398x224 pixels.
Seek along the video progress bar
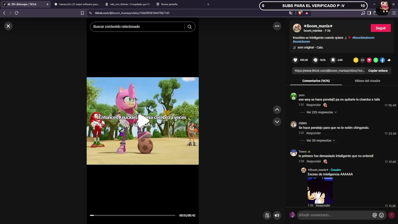[x=133, y=215]
